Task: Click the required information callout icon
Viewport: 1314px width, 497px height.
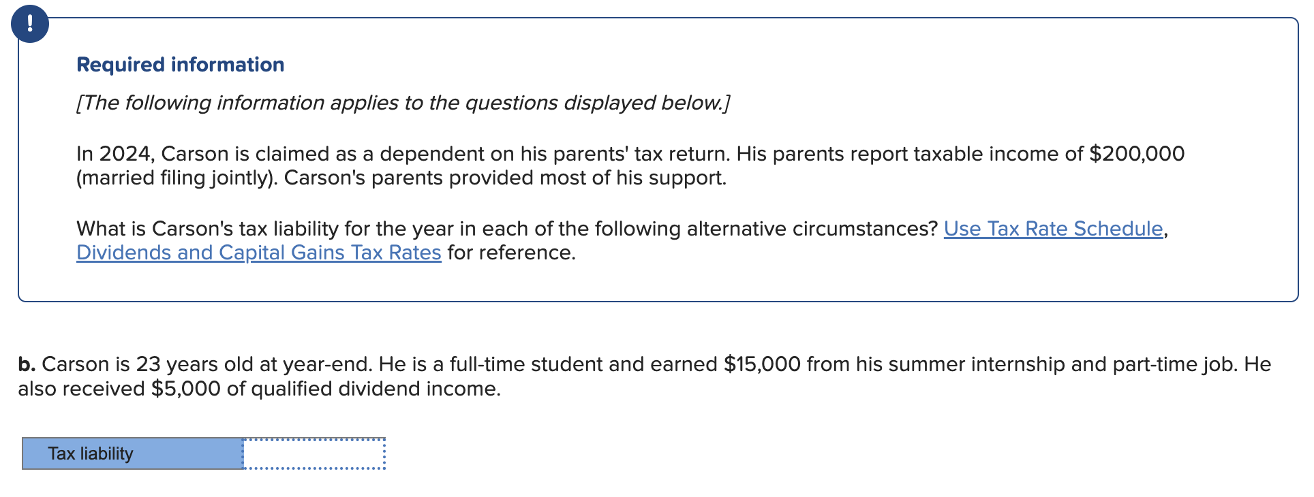Action: [29, 25]
